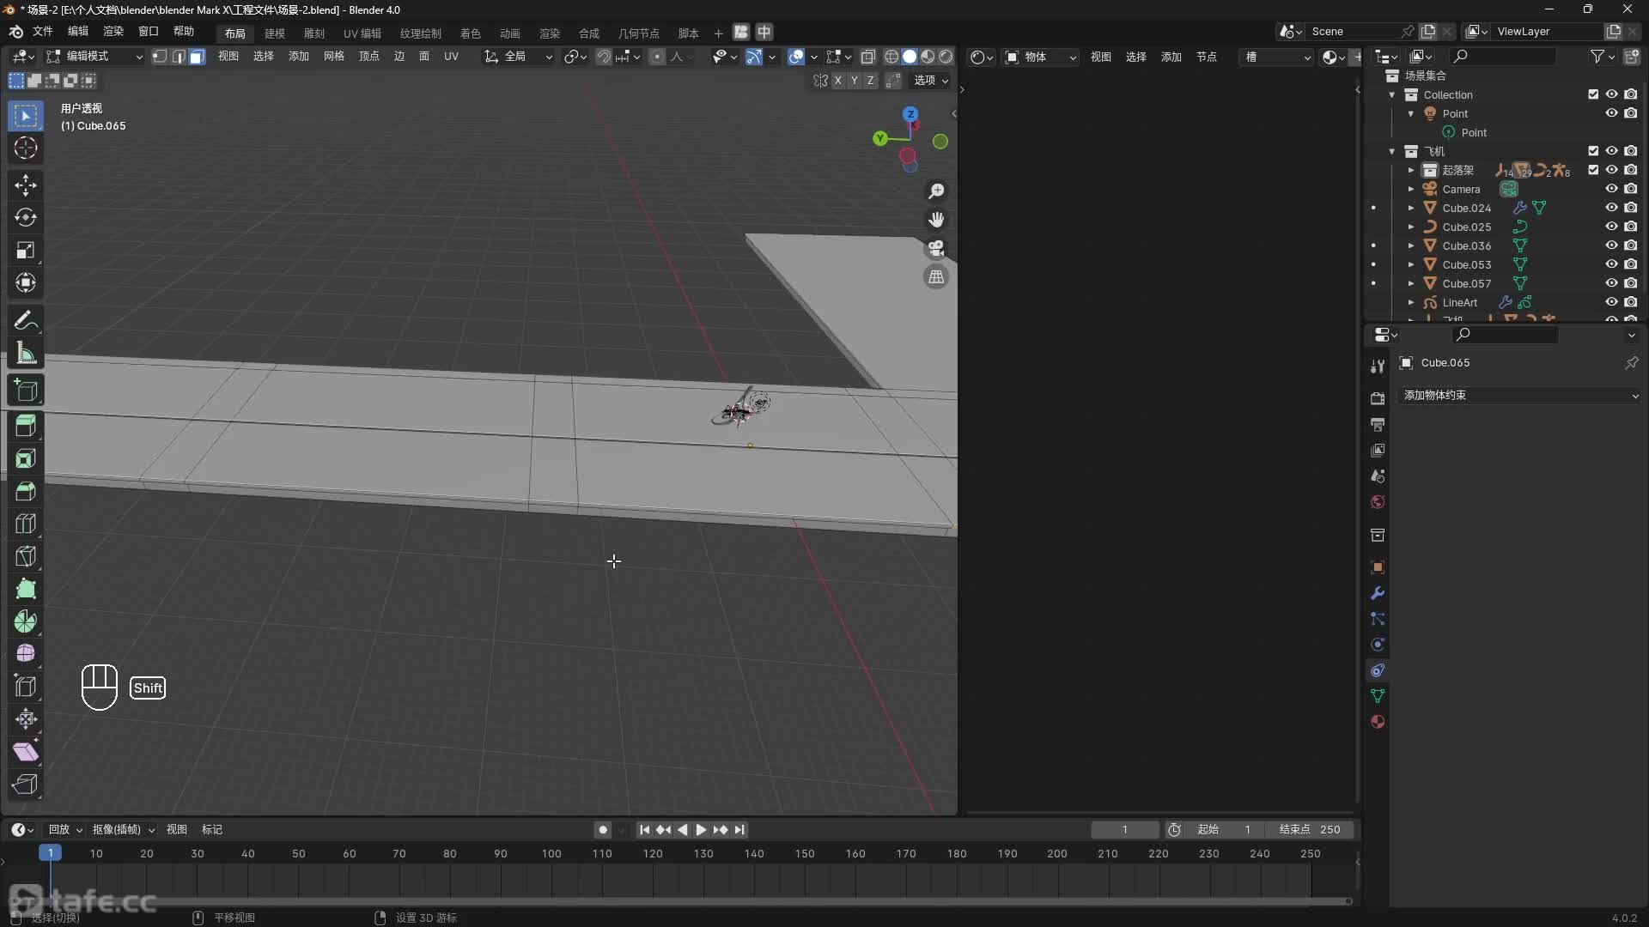Jump to the timeline start frame

click(x=645, y=830)
